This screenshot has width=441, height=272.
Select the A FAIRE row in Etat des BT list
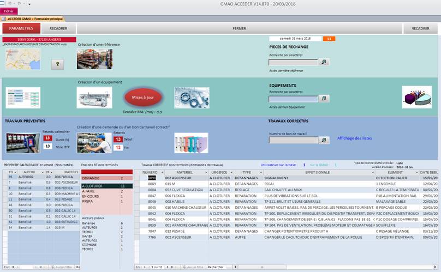(x=107, y=191)
